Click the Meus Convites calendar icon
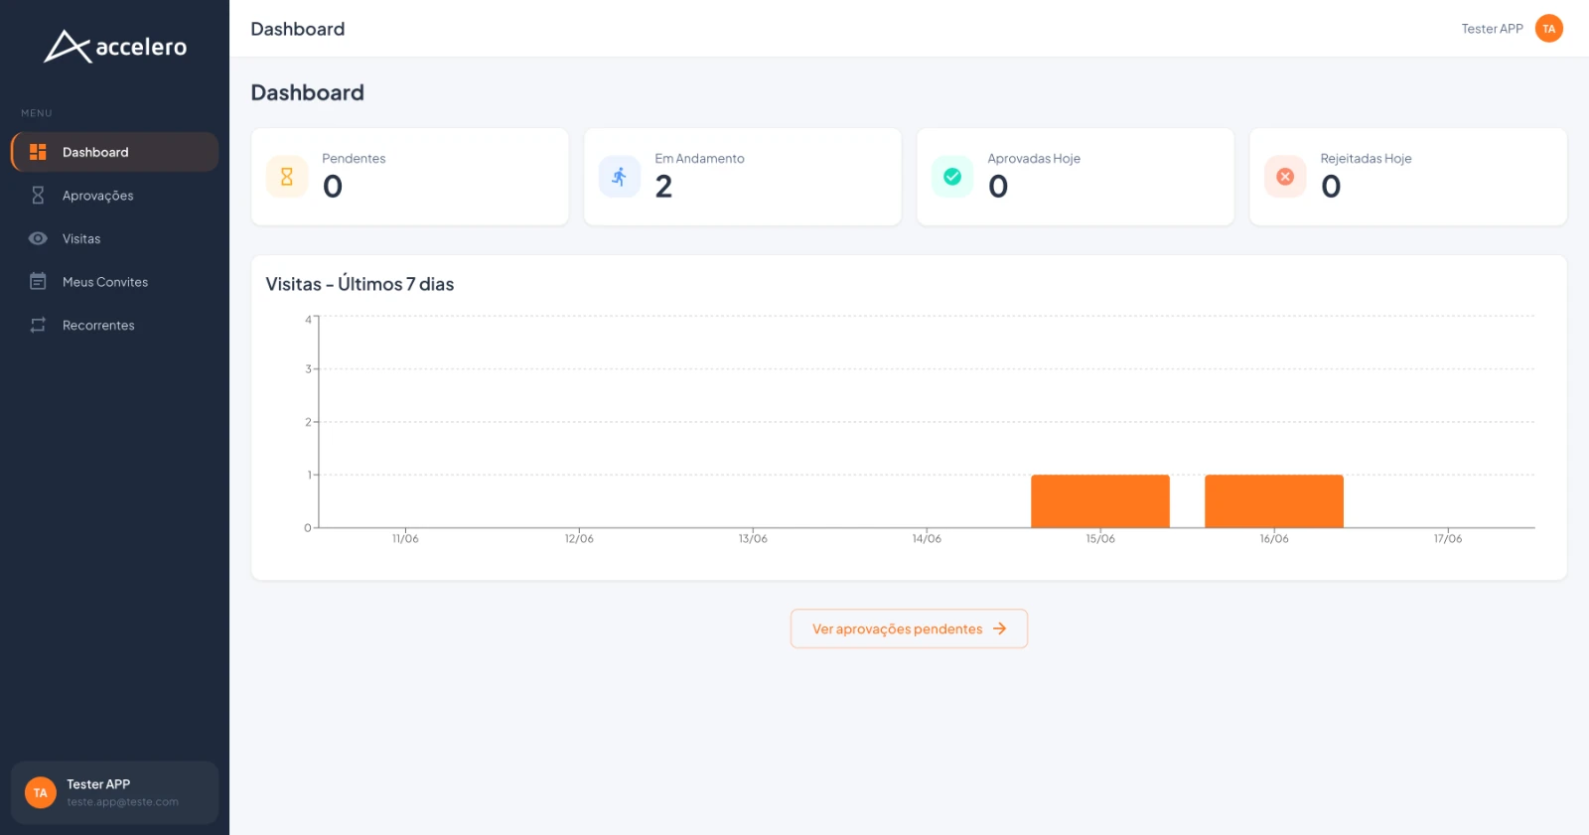The width and height of the screenshot is (1589, 835). point(38,281)
